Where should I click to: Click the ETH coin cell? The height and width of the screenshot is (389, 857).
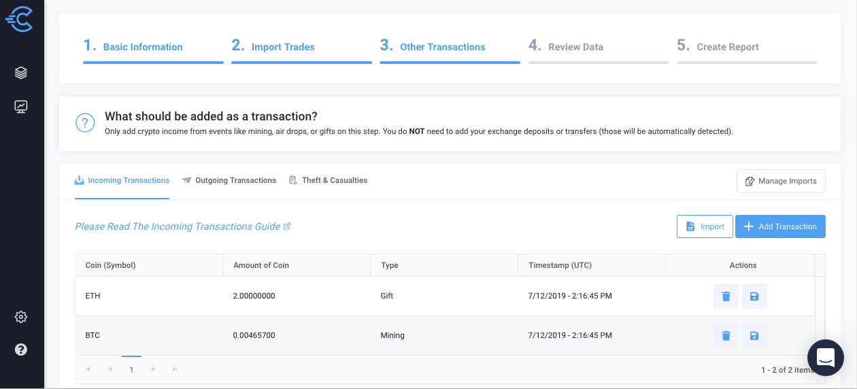click(x=149, y=297)
